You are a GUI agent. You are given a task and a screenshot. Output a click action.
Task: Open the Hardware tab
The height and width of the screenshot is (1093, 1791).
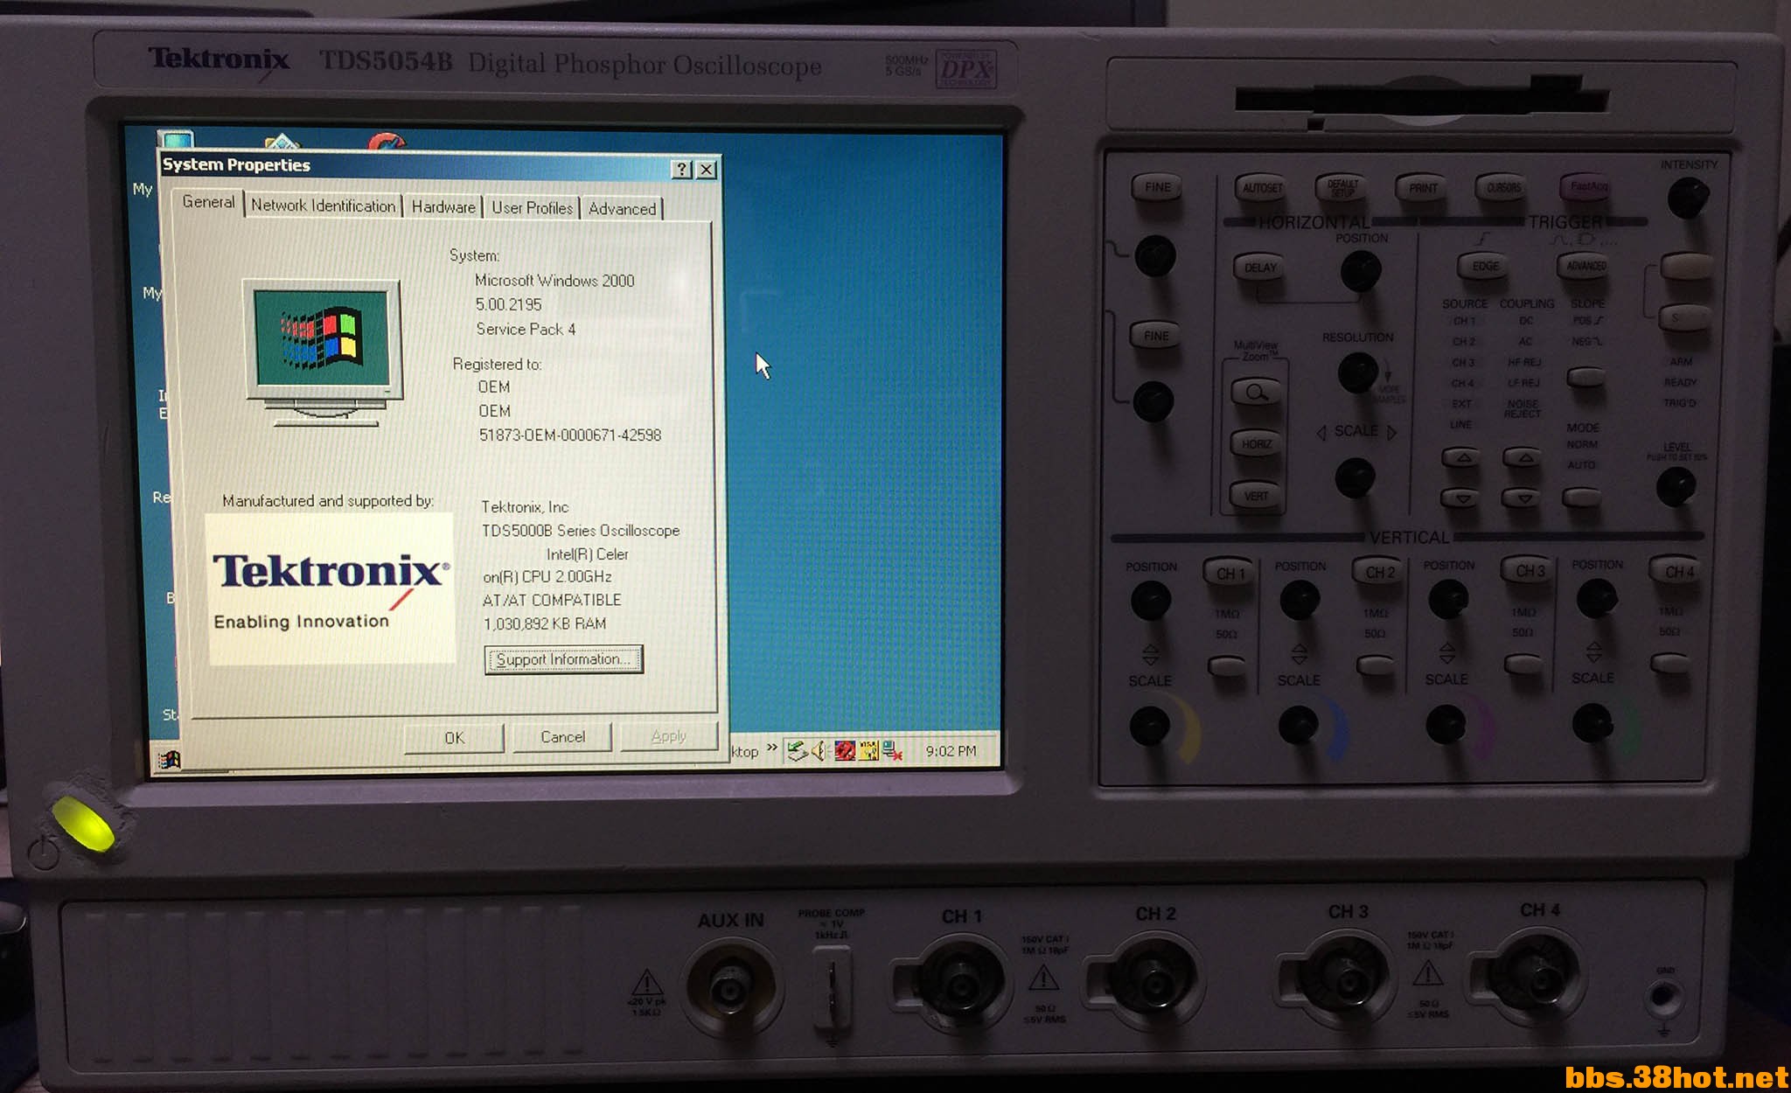tap(443, 207)
